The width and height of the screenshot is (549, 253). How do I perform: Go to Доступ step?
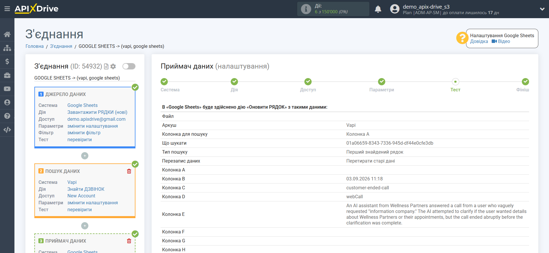308,82
